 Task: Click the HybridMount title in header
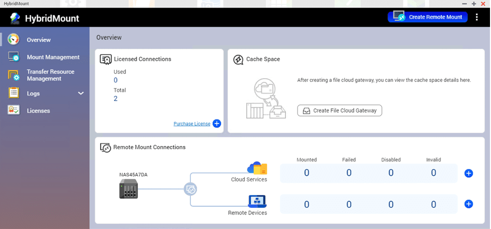point(52,19)
